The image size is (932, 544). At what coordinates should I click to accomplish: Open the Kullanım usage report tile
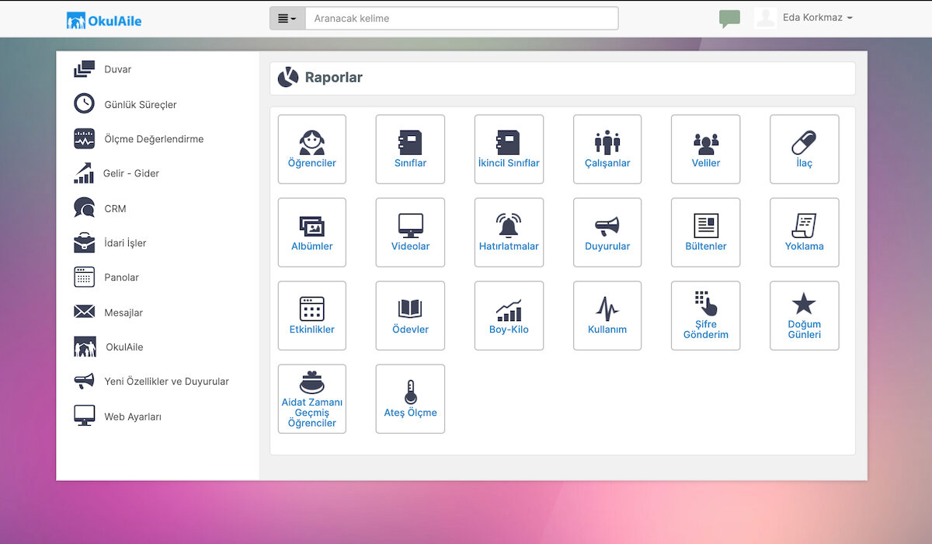[607, 316]
